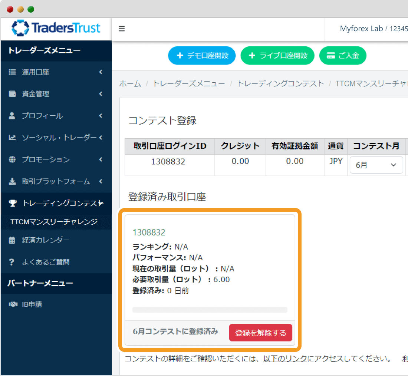
Task: Click the トレーダーズメニュー sidebar header
Action: tap(56, 50)
